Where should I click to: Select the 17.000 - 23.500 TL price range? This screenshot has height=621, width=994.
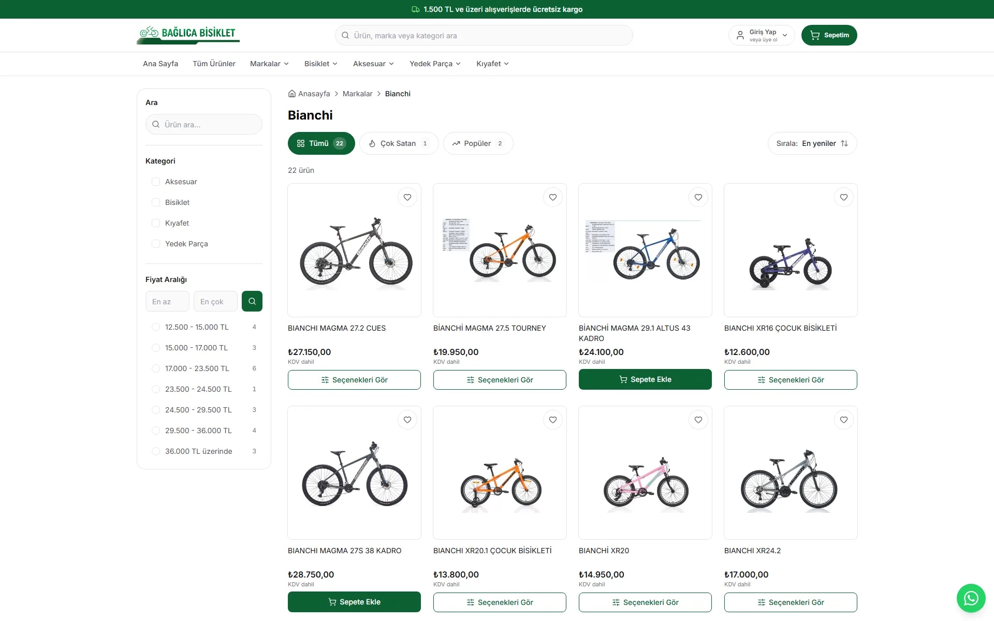click(156, 368)
